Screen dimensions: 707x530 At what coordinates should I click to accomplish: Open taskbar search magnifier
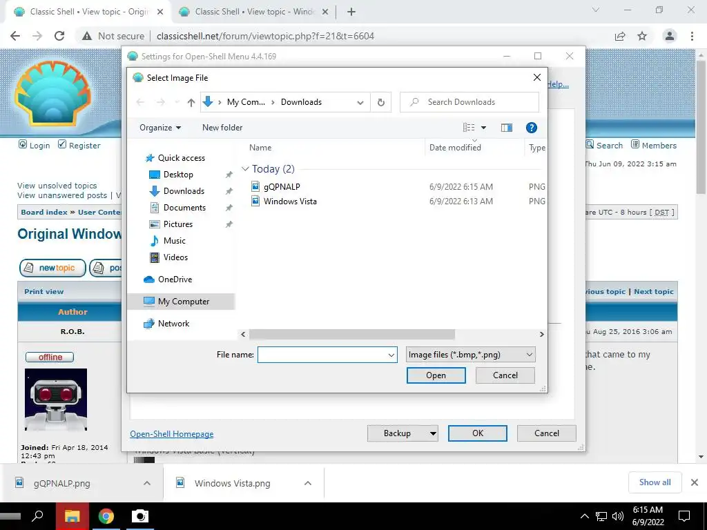pos(38,516)
